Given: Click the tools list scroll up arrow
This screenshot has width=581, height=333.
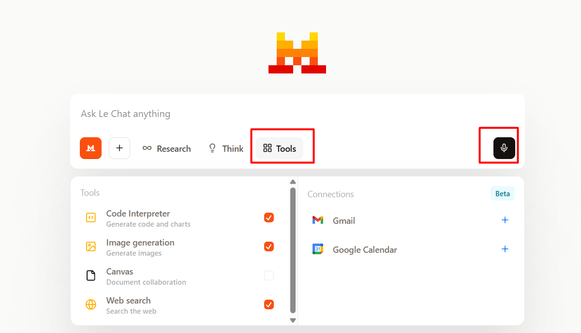Looking at the screenshot, I should click(x=293, y=182).
